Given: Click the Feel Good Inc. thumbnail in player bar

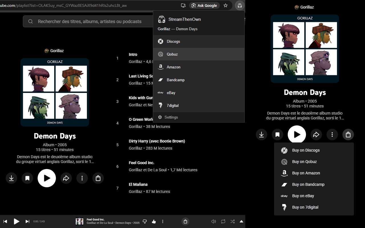Looking at the screenshot, I should (79, 221).
